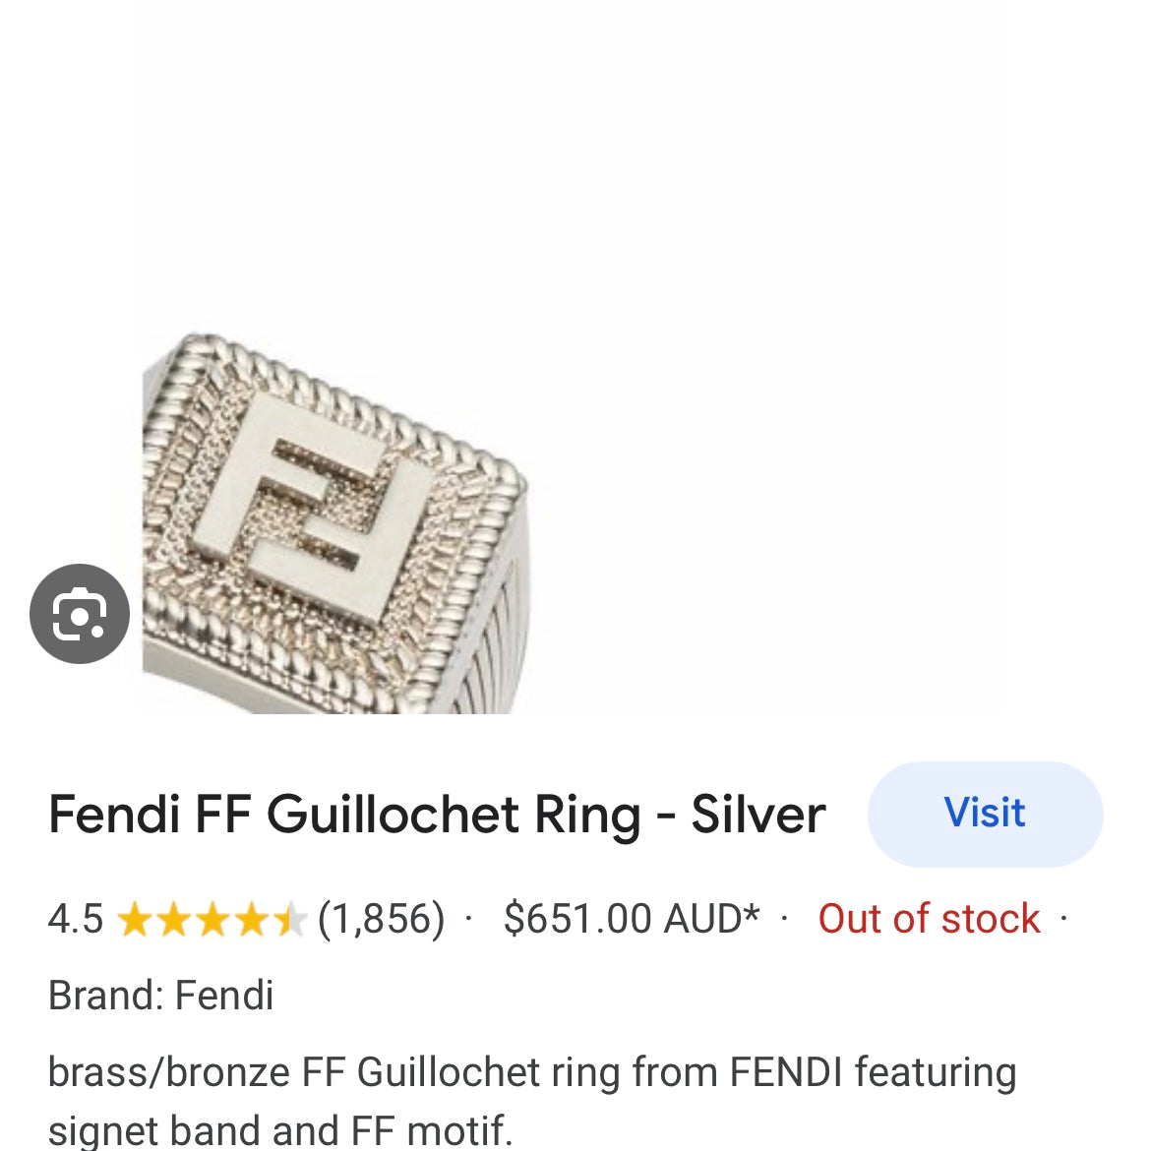Click the second gold rating star
This screenshot has width=1151, height=1151.
tap(173, 921)
